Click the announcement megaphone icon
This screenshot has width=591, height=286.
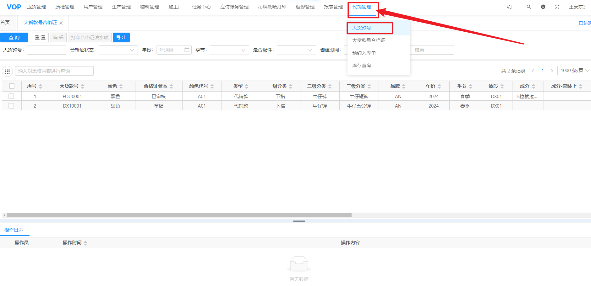509,7
